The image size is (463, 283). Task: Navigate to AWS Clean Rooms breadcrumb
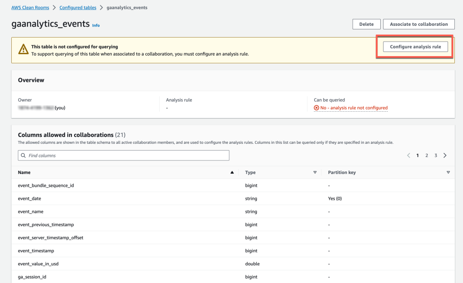click(x=30, y=7)
